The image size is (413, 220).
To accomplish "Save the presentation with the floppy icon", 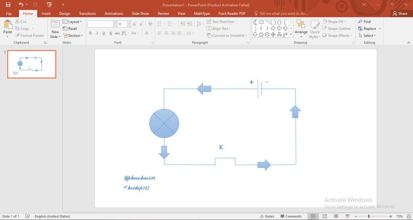I will tap(8, 4).
